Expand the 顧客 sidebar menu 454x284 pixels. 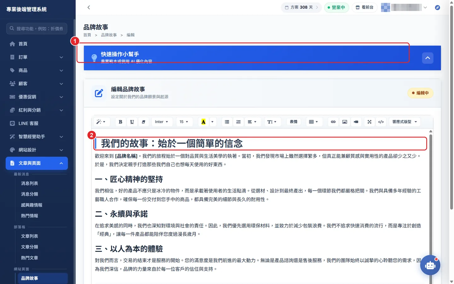pyautogui.click(x=37, y=84)
